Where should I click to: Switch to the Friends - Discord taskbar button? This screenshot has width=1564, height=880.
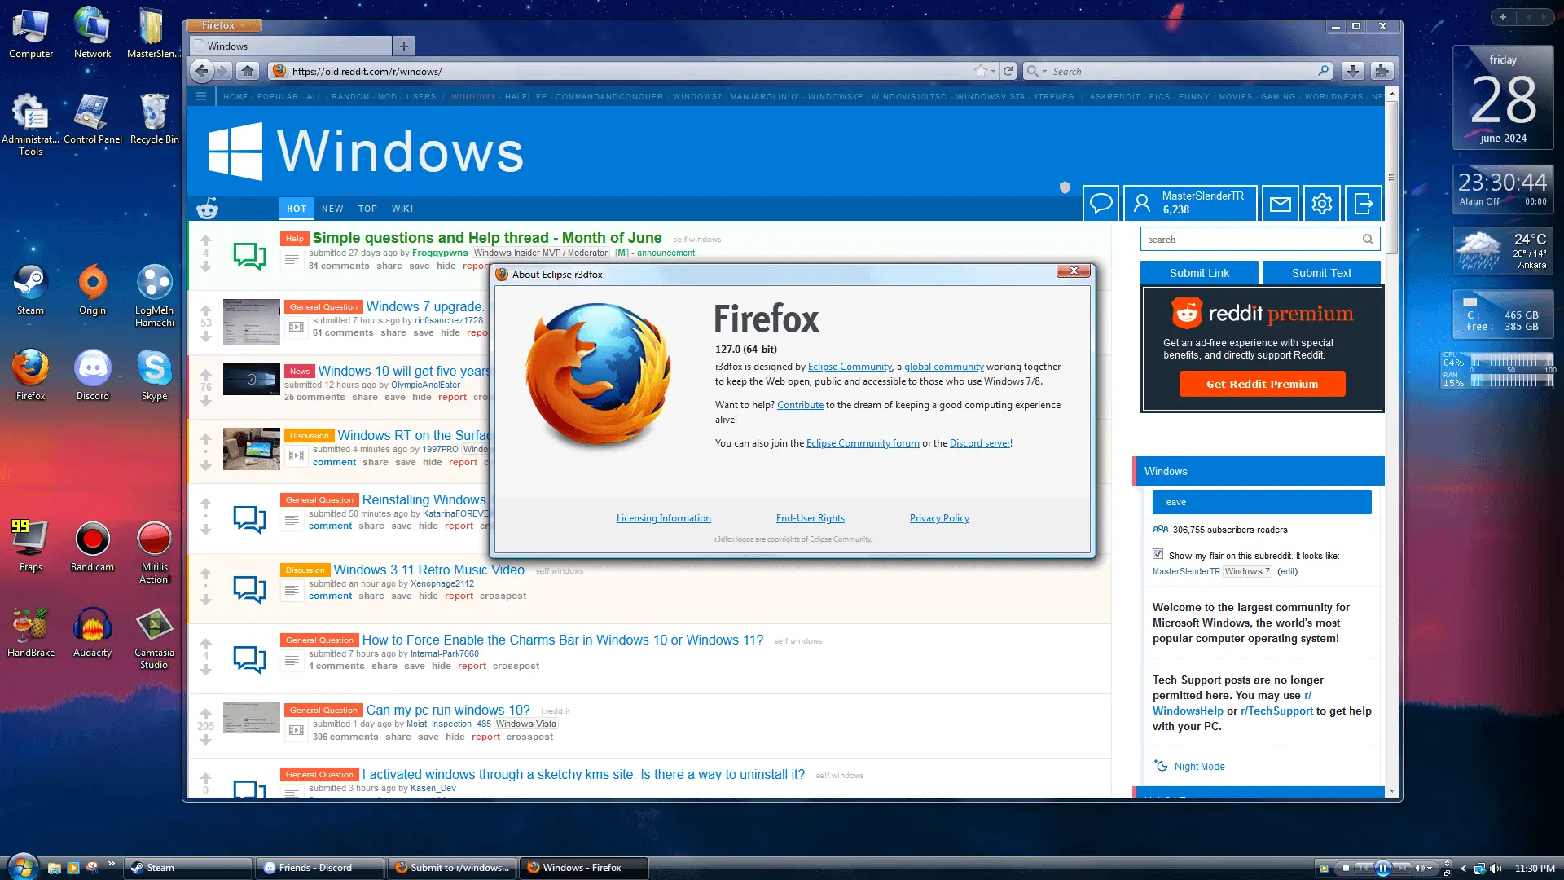321,868
